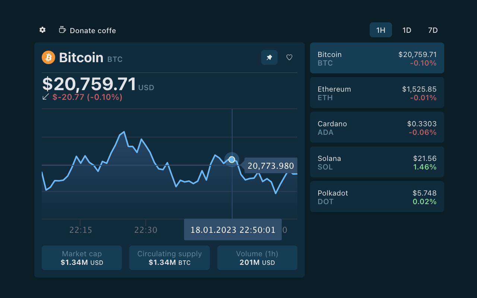Select Ethereum in the sidebar list
This screenshot has width=477, height=298.
(377, 92)
